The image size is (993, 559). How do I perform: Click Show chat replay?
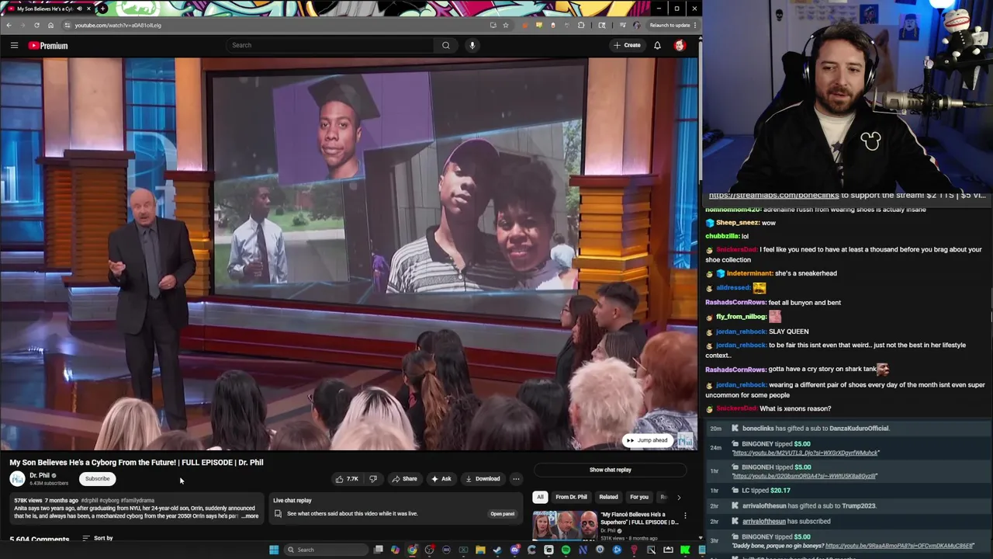click(611, 470)
